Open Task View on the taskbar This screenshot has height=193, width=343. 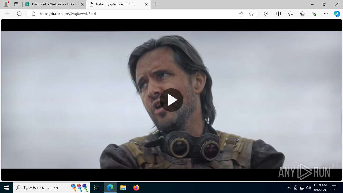pyautogui.click(x=96, y=188)
